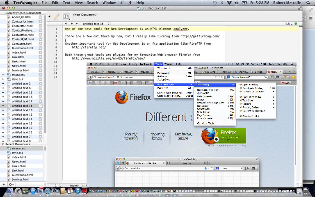Open the Text menu
This screenshot has width=315, height=197.
tap(66, 3)
